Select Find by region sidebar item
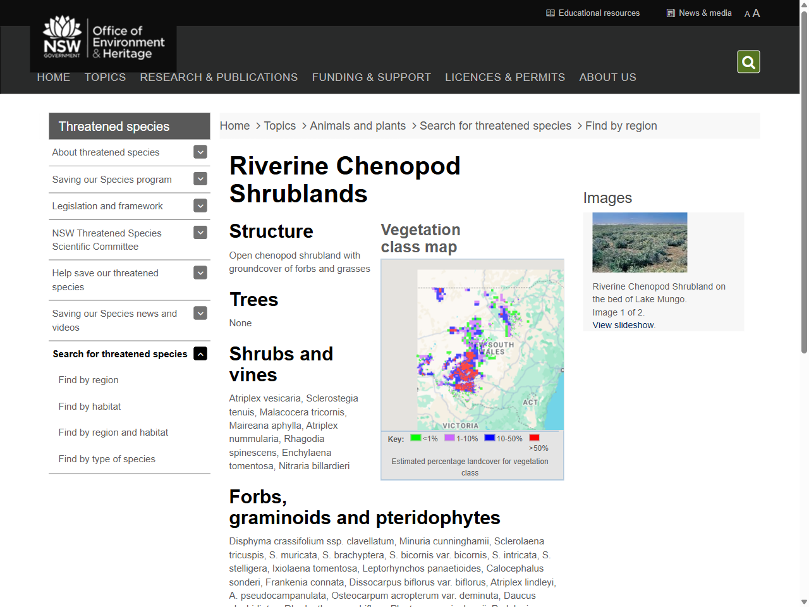809x607 pixels. tap(88, 380)
